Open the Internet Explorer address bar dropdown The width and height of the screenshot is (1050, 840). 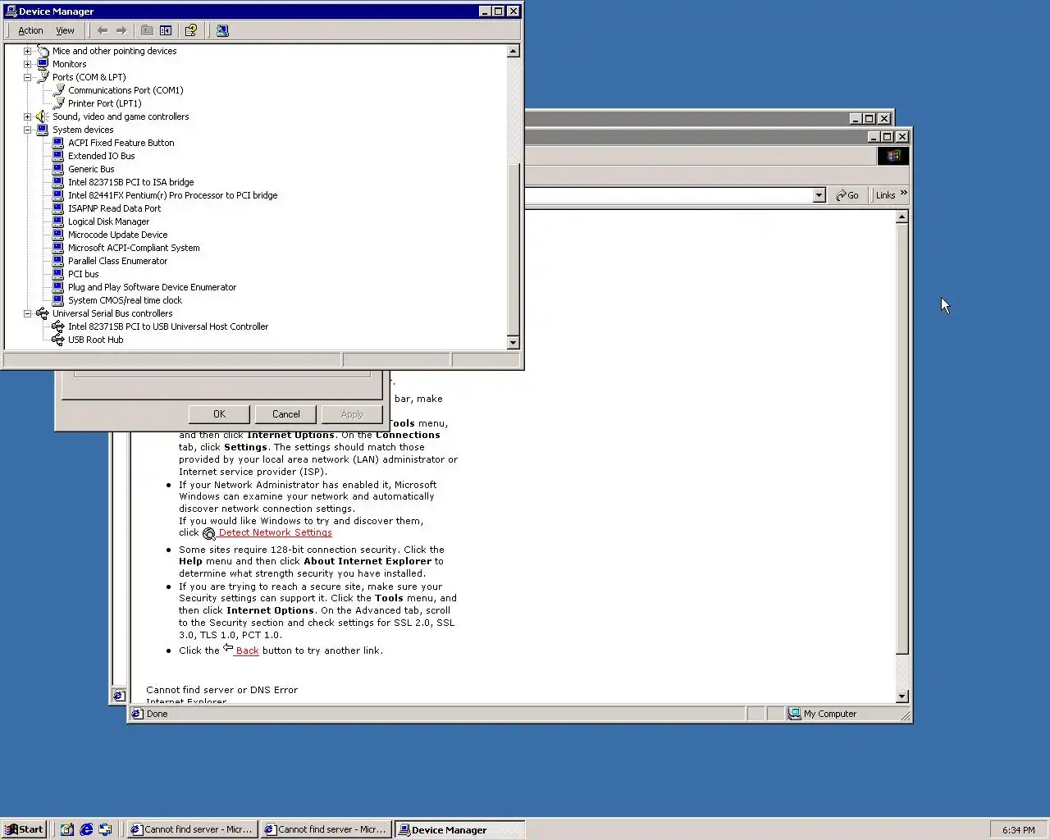[819, 195]
